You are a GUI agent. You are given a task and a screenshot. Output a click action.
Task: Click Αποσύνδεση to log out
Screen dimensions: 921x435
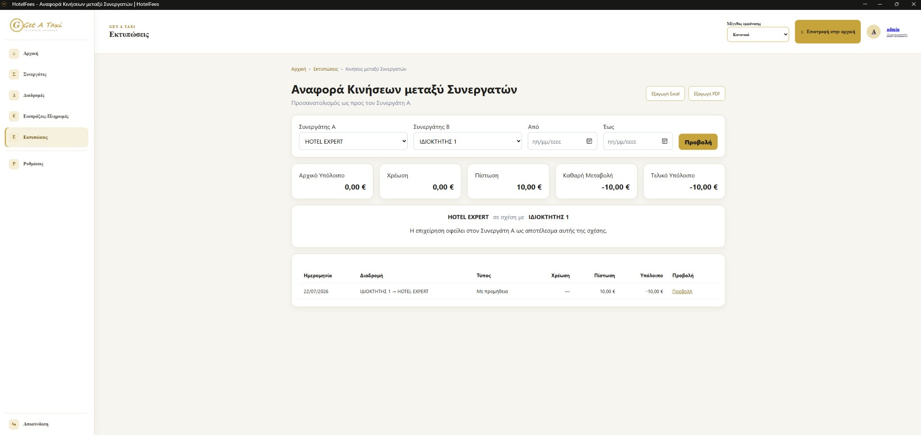[x=46, y=424]
